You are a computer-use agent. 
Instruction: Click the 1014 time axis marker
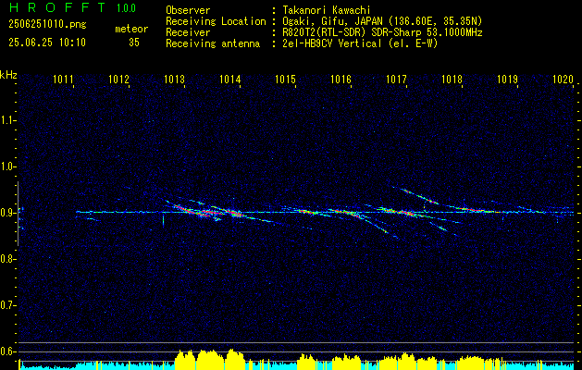point(229,79)
